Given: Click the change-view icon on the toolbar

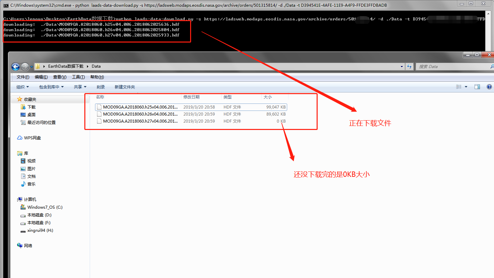Looking at the screenshot, I should coord(459,86).
